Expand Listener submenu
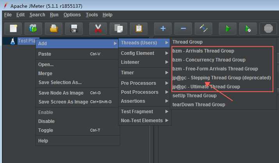 tap(144, 62)
